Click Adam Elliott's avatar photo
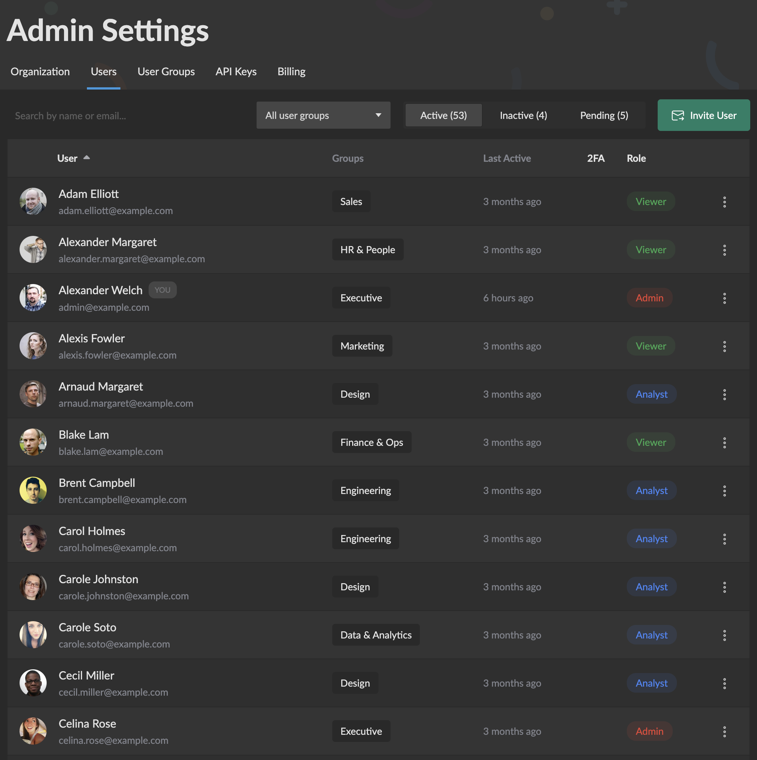 coord(33,201)
